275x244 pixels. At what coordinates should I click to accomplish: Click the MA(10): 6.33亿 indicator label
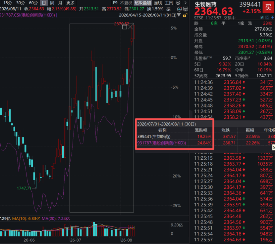26,219
